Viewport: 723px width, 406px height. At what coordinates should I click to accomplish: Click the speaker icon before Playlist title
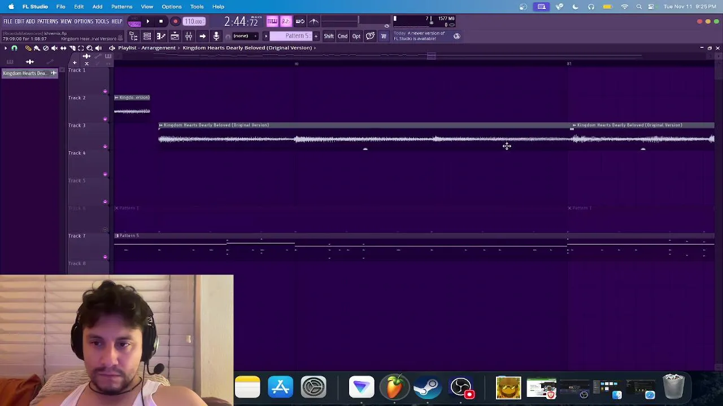click(112, 48)
